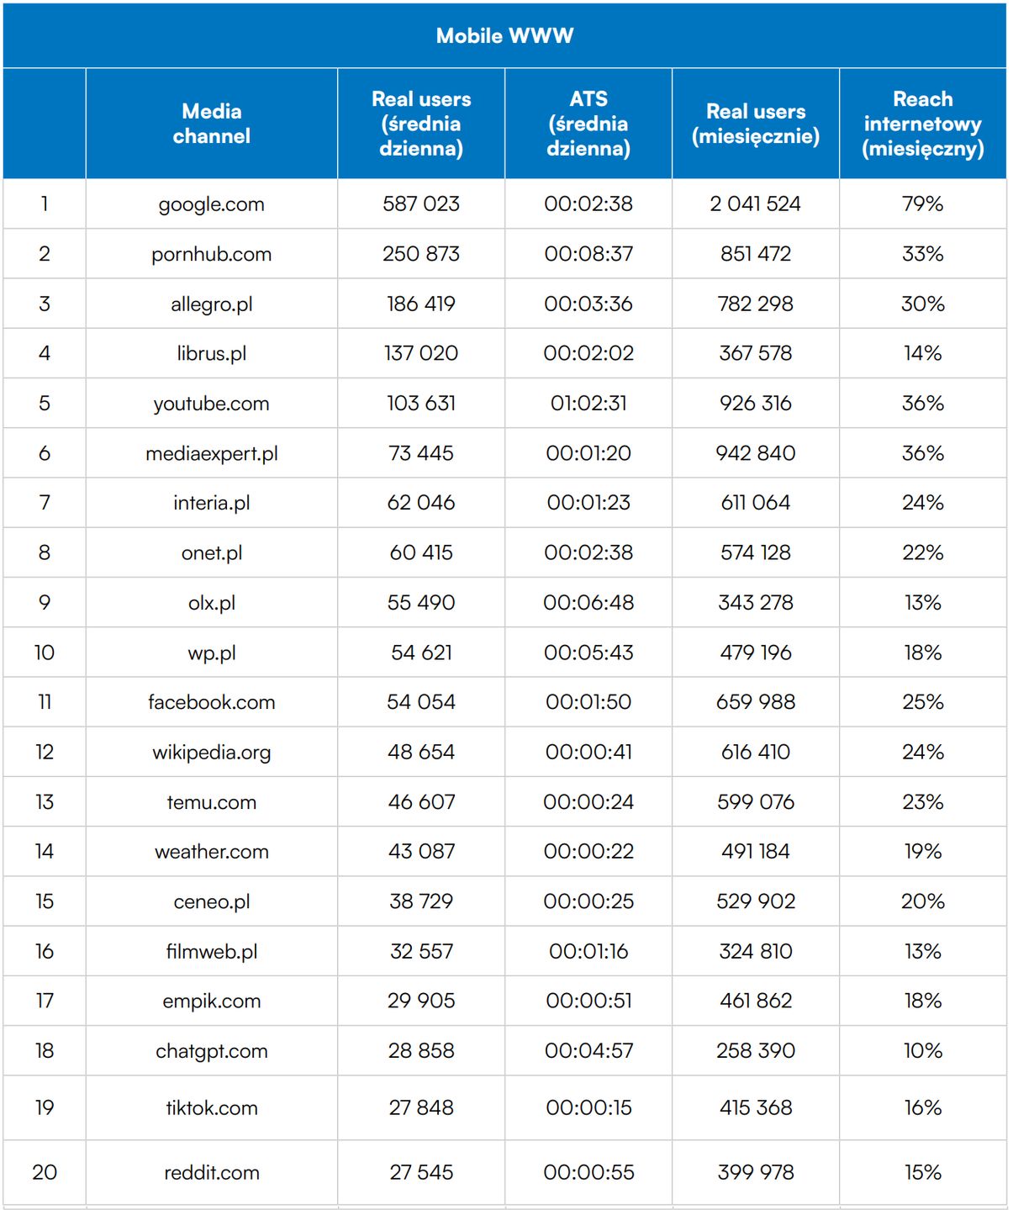Click the chatgpt.com row name
Viewport: 1013px width, 1210px height.
pos(212,1051)
